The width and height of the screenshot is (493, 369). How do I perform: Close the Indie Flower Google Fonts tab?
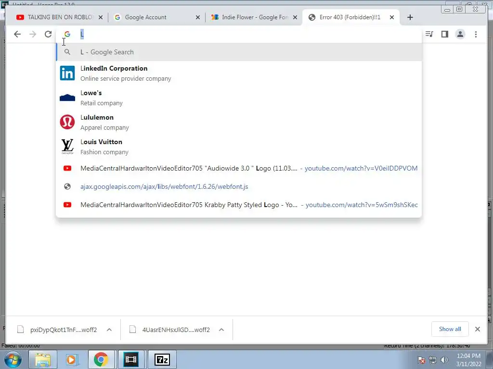[x=295, y=17]
